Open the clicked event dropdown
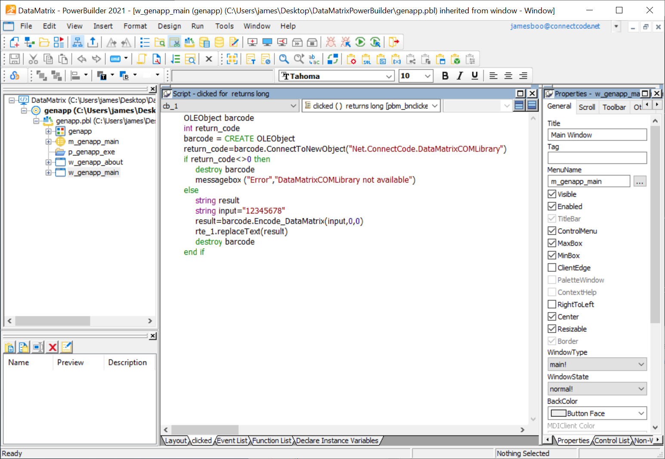This screenshot has height=459, width=665. click(435, 106)
